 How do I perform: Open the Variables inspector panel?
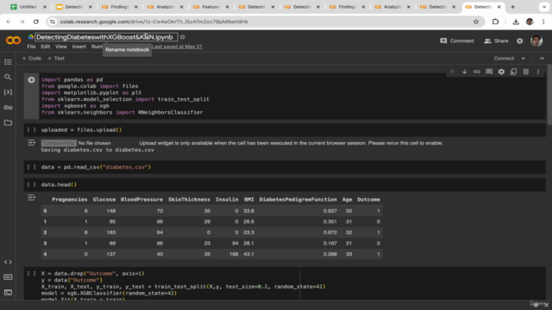(x=8, y=92)
